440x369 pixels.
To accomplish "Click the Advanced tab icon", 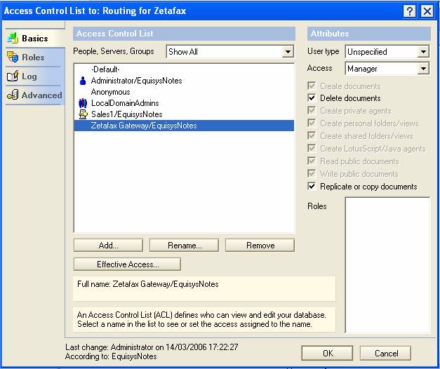I will [13, 95].
